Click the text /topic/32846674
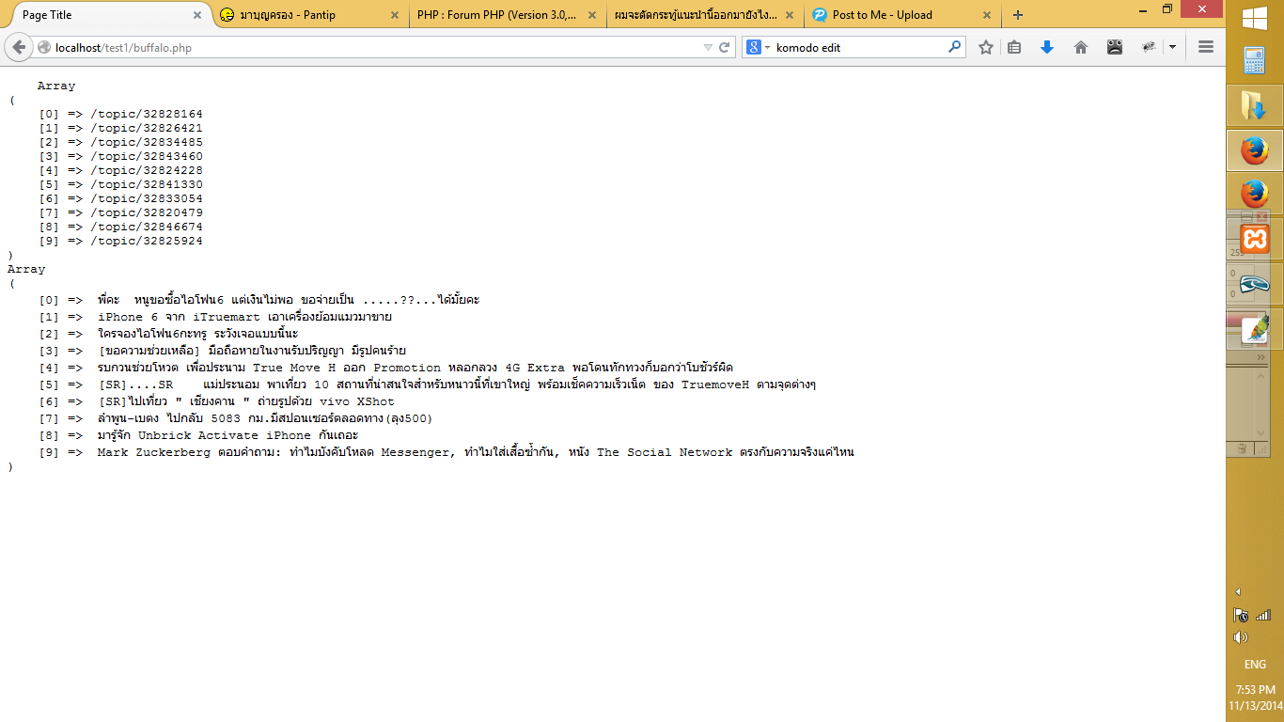The image size is (1284, 722). pos(147,227)
